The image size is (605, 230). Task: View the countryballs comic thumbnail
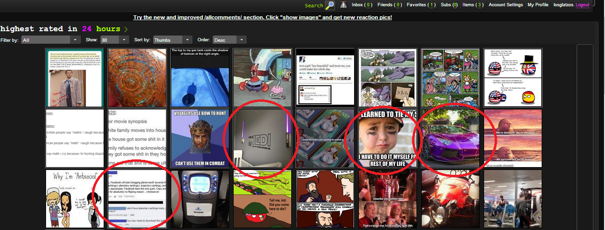pyautogui.click(x=513, y=77)
